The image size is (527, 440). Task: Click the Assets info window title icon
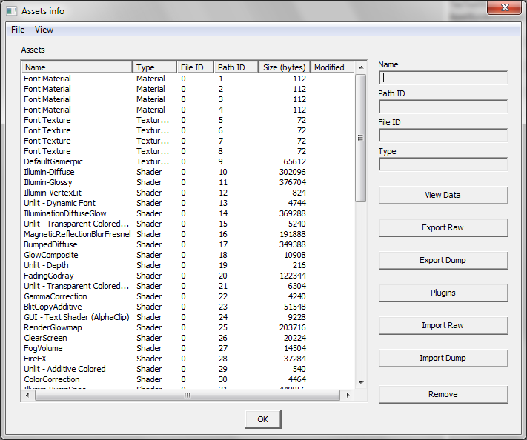click(x=11, y=10)
